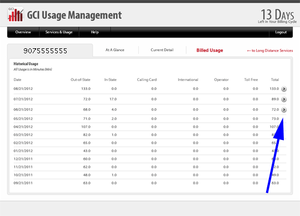Click the Total value in the 06/21/2012 row

275,109
